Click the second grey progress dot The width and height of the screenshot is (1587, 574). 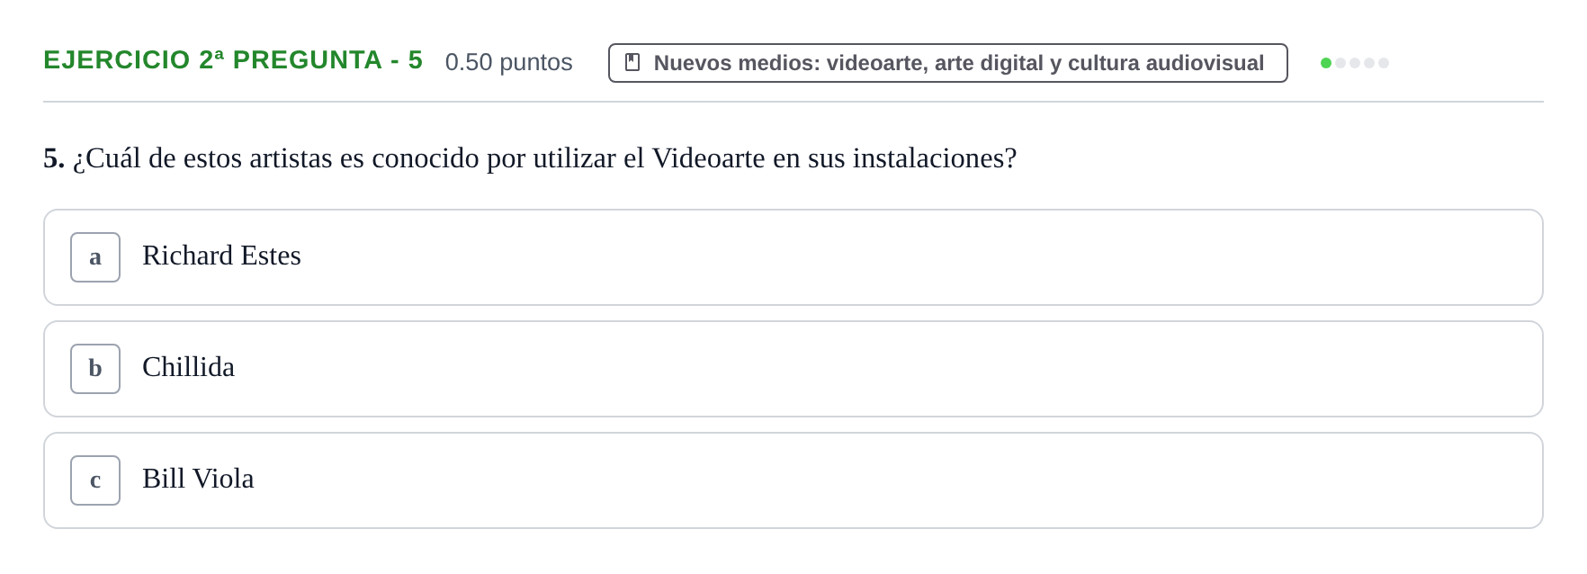pyautogui.click(x=1340, y=63)
